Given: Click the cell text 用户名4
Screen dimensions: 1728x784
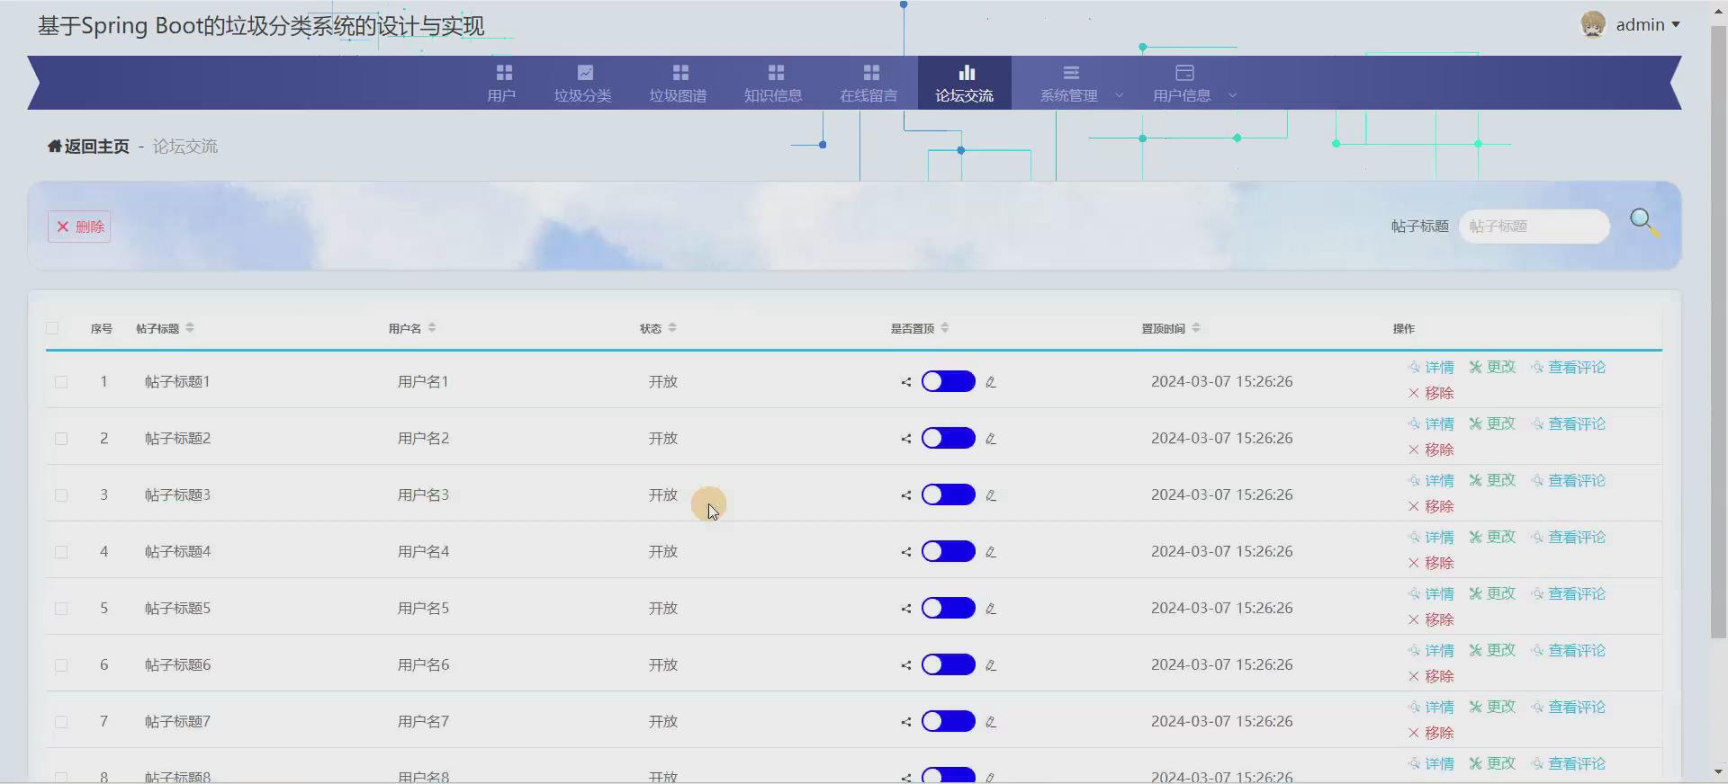Looking at the screenshot, I should click(x=423, y=551).
